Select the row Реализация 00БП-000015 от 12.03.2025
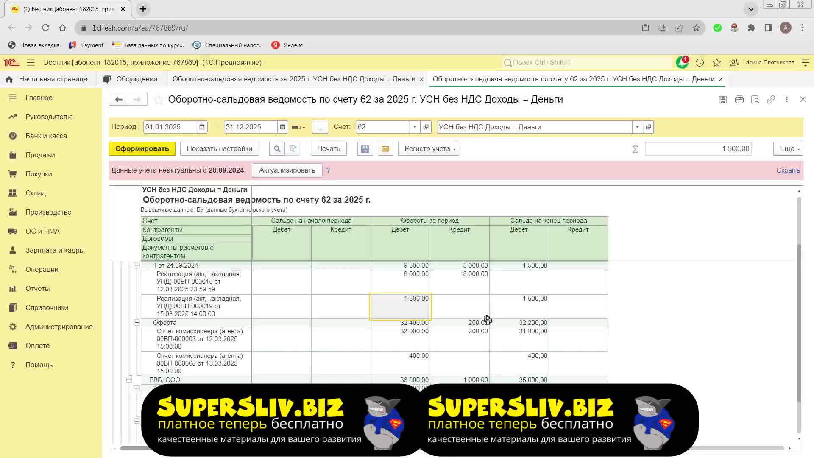814x458 pixels. pyautogui.click(x=196, y=282)
